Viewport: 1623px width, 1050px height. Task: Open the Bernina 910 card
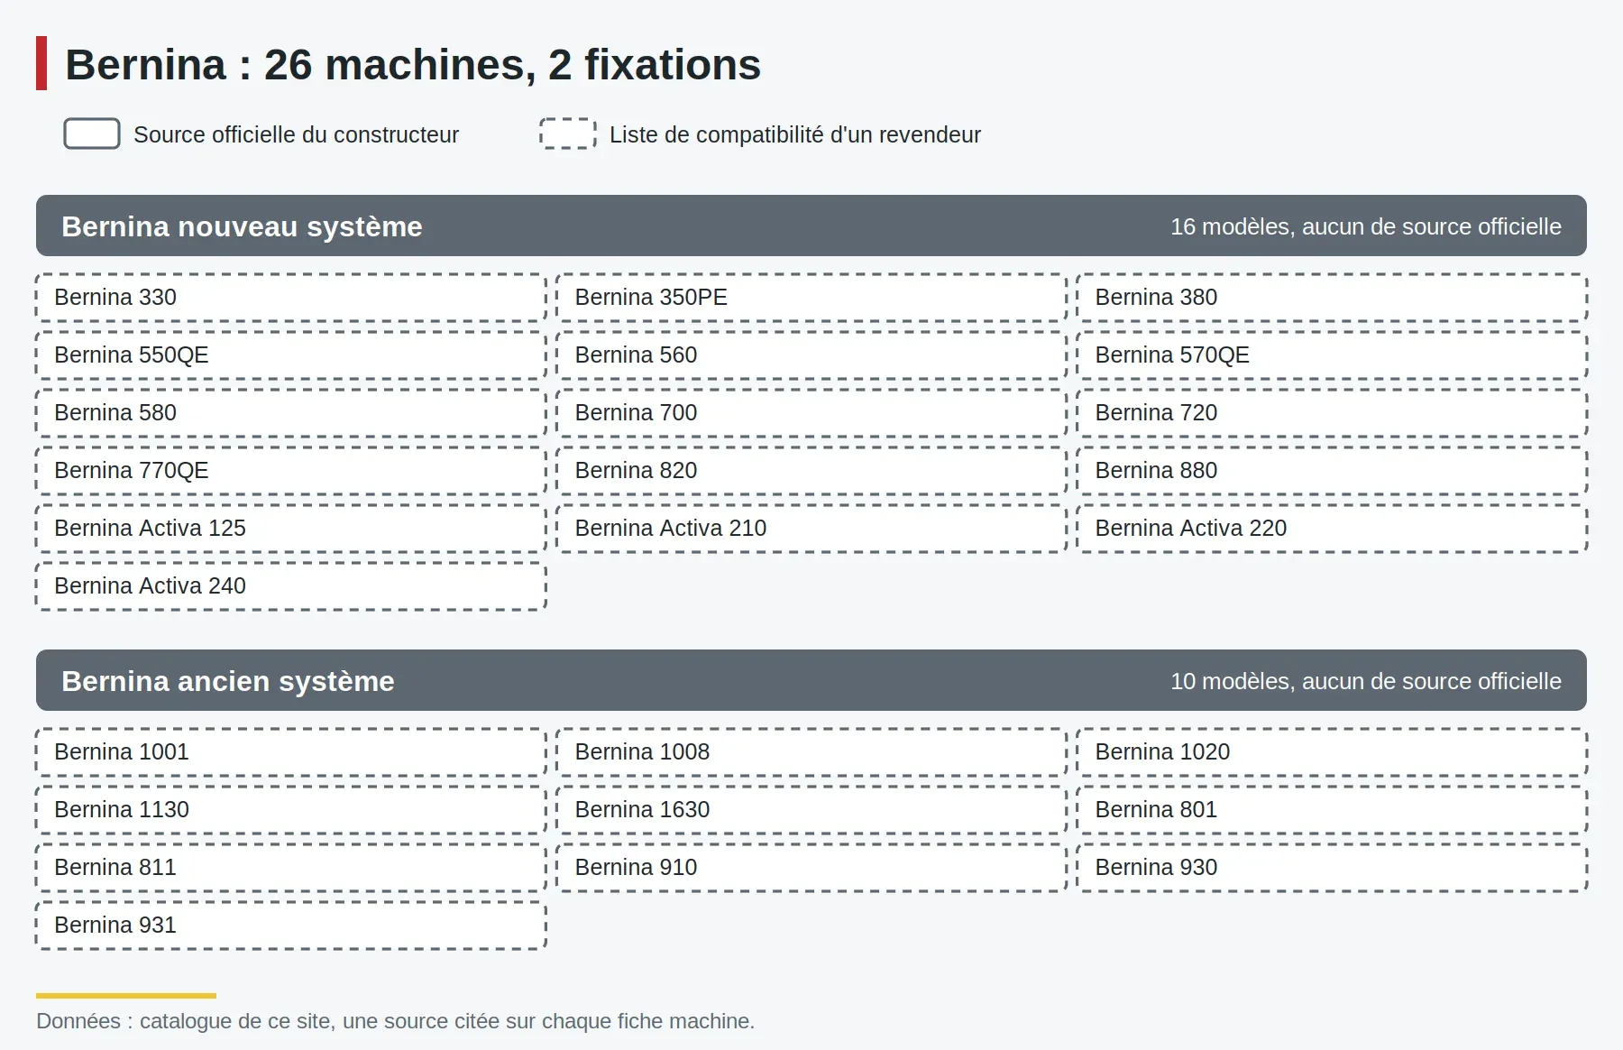(811, 868)
